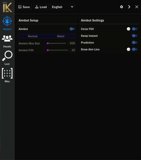The height and width of the screenshot is (160, 141).
Task: Click the right arrow chevron in header
Action: pyautogui.click(x=129, y=7)
